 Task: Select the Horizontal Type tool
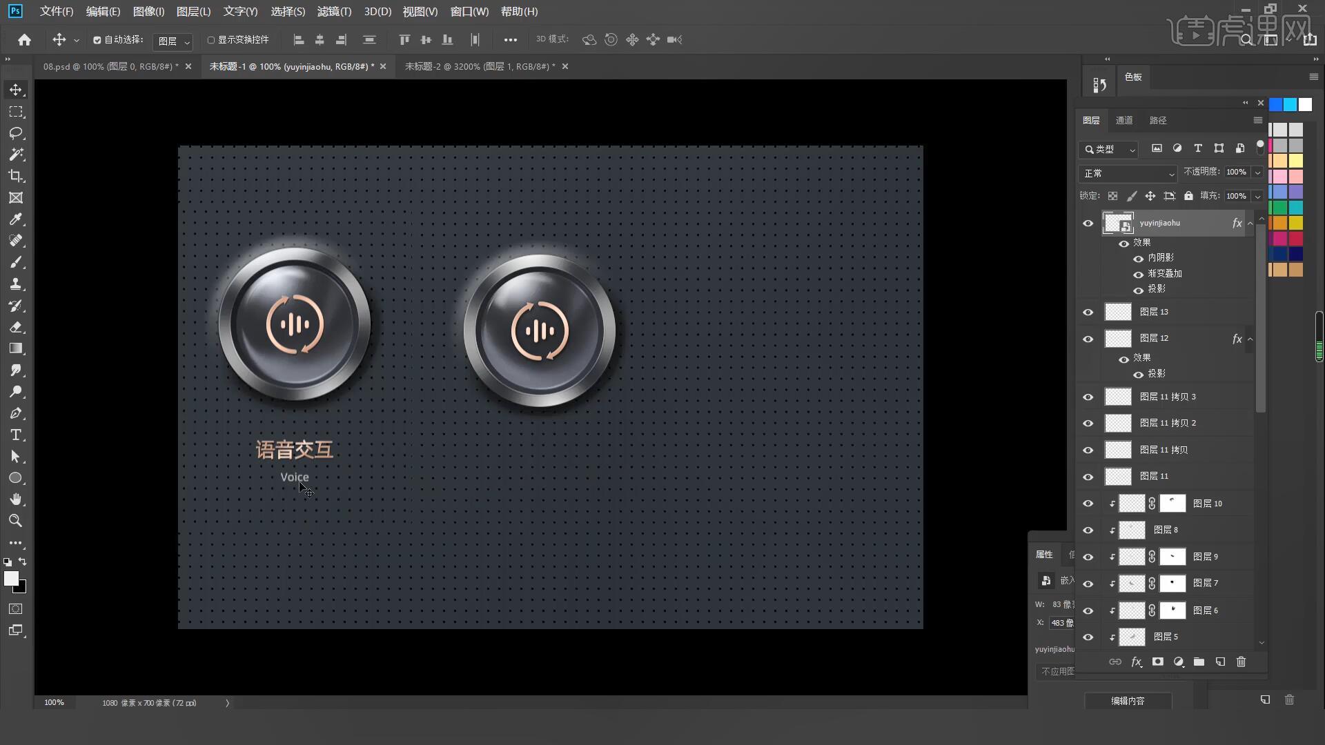tap(16, 435)
